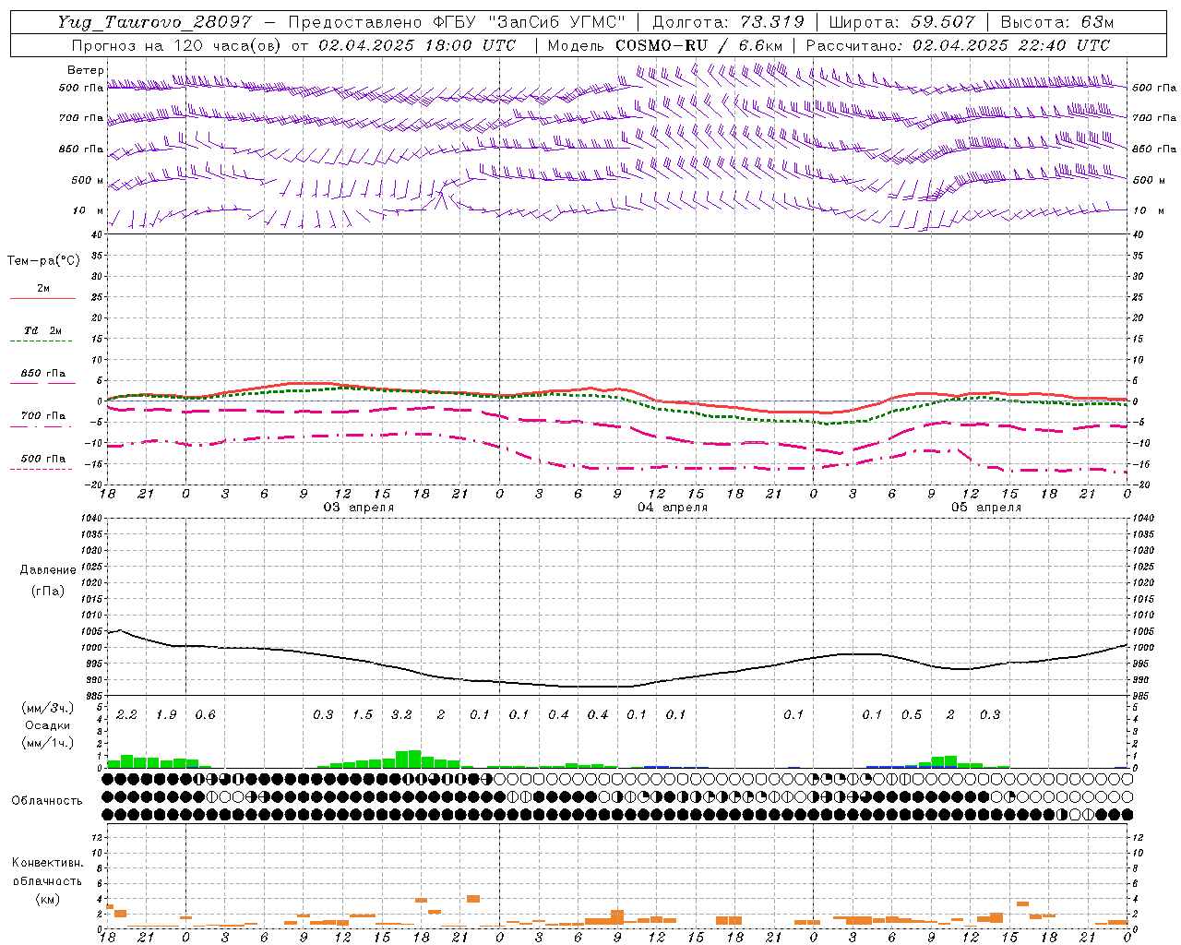Click the Тем-ра(°C) temperature label
Image resolution: width=1181 pixels, height=945 pixels.
pos(43,261)
